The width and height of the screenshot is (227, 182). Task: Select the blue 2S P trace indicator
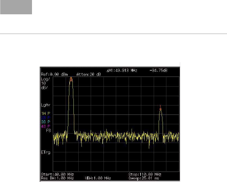(46, 118)
